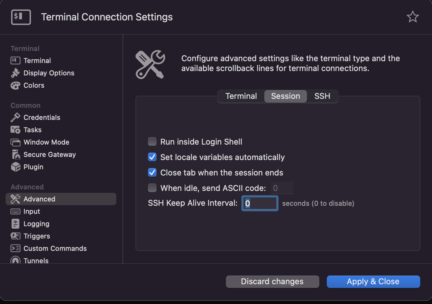The image size is (432, 304).
Task: Click the SSH Keep Alive Interval field
Action: (x=260, y=204)
